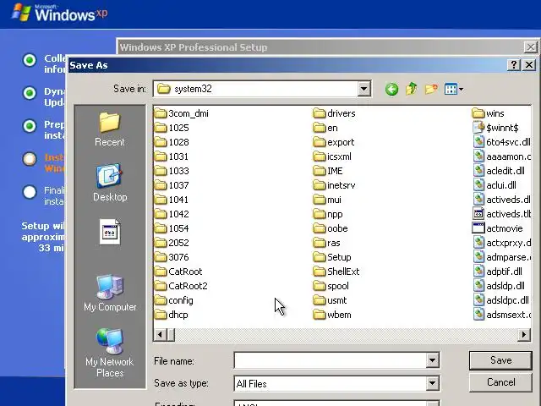
Task: Select the 6to4svc.dll file
Action: click(x=501, y=142)
